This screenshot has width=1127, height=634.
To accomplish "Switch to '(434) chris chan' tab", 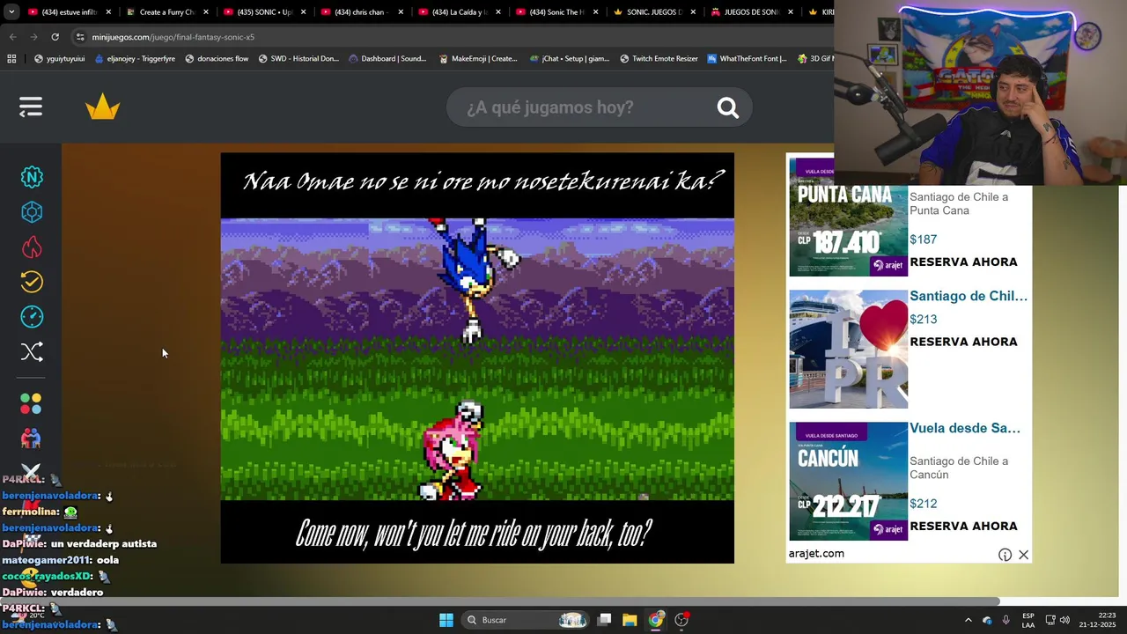I will 363,12.
